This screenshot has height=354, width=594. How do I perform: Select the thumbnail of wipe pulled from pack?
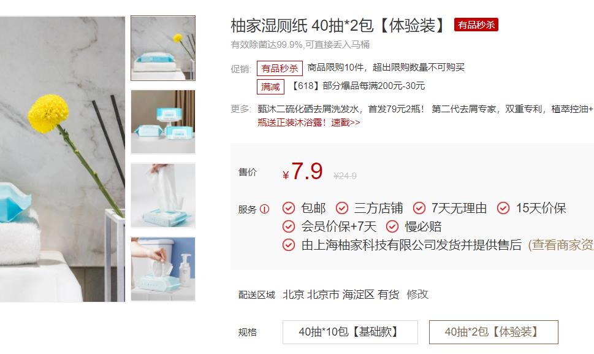pos(163,195)
